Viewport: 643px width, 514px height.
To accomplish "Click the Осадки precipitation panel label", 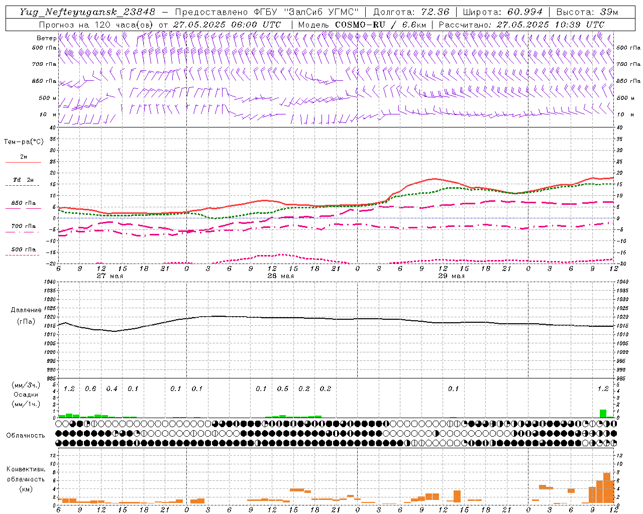I will pyautogui.click(x=26, y=395).
